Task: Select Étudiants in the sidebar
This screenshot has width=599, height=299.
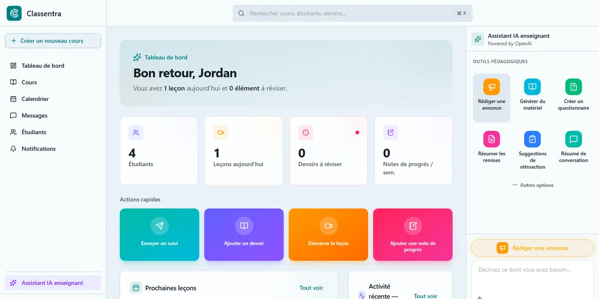Action: [x=53, y=132]
